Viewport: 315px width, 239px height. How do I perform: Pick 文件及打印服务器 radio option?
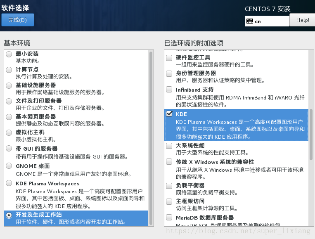tap(9, 101)
